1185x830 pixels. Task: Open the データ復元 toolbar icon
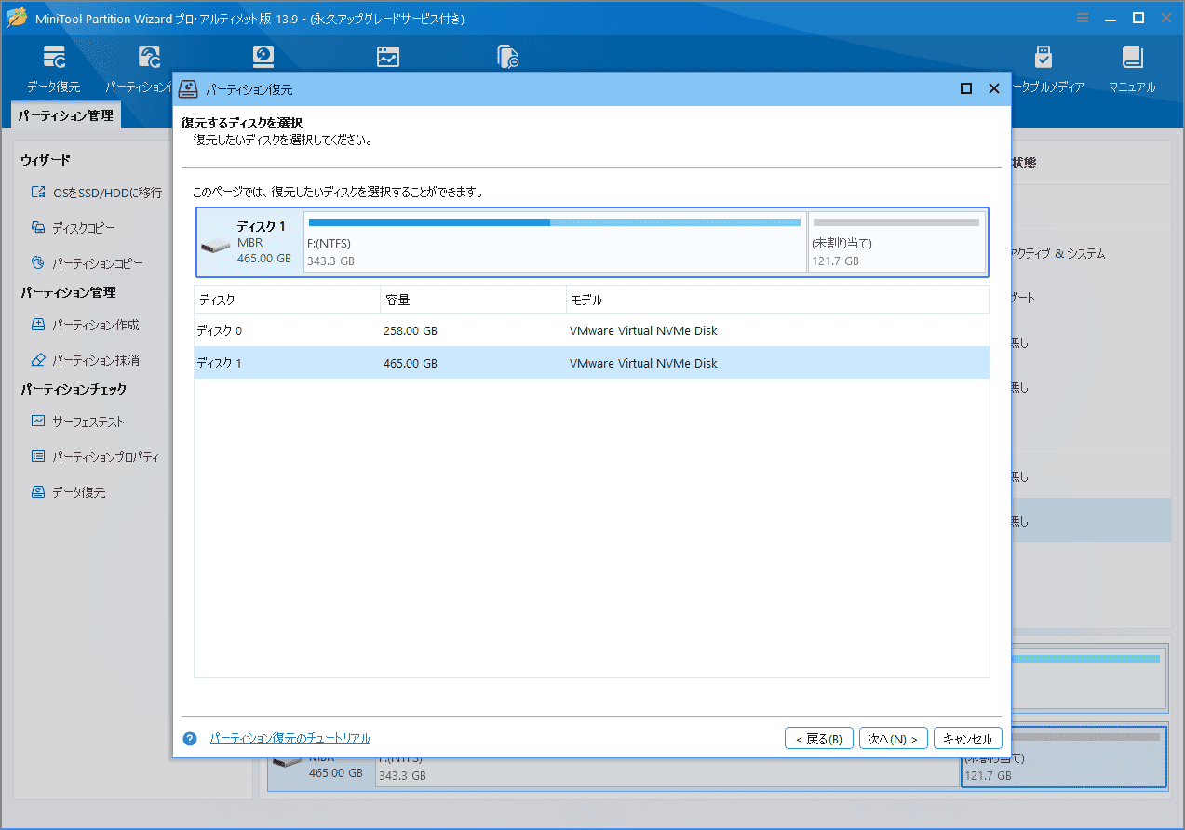(x=54, y=68)
